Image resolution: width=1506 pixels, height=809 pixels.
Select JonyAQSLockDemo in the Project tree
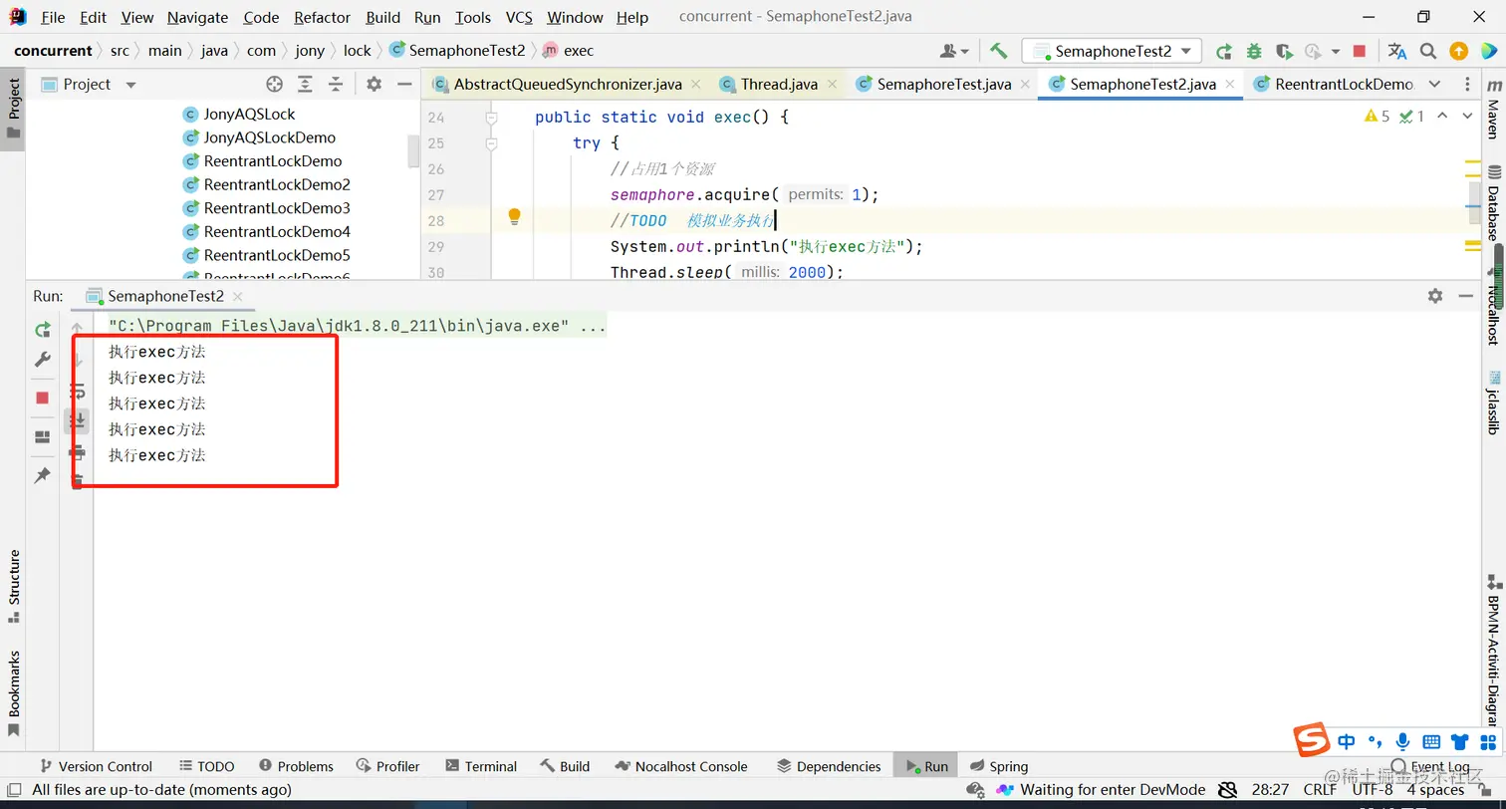tap(270, 137)
